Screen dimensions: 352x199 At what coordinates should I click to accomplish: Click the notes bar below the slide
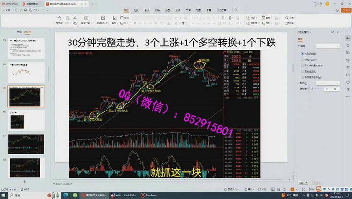[141, 184]
